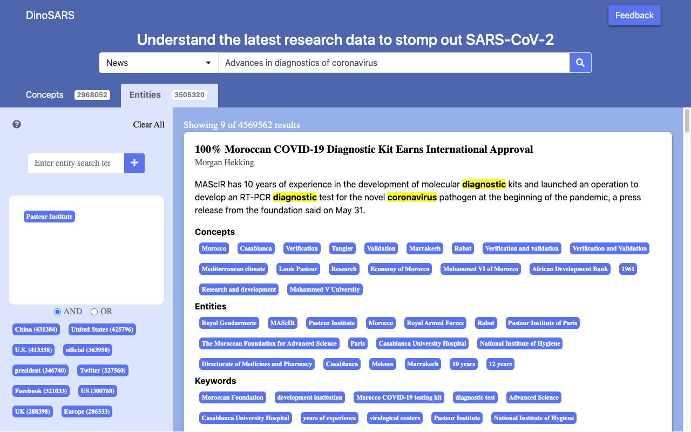This screenshot has height=432, width=691.
Task: Click the diagnostic test keyword tag
Action: tap(475, 397)
